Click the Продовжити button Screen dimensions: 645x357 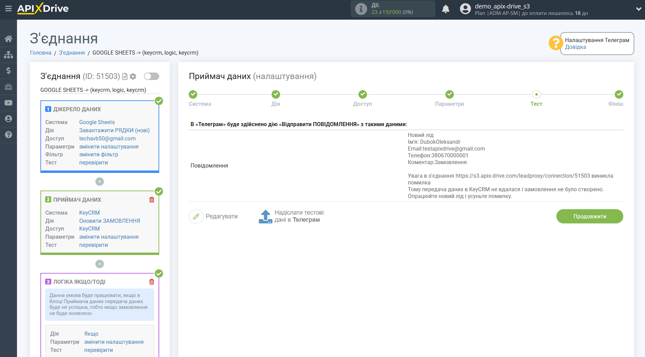590,216
